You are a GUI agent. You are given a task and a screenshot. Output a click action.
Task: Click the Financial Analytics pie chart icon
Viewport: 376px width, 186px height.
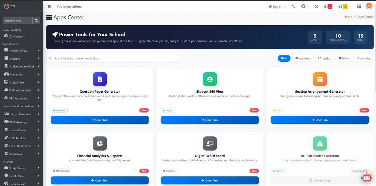(100, 143)
